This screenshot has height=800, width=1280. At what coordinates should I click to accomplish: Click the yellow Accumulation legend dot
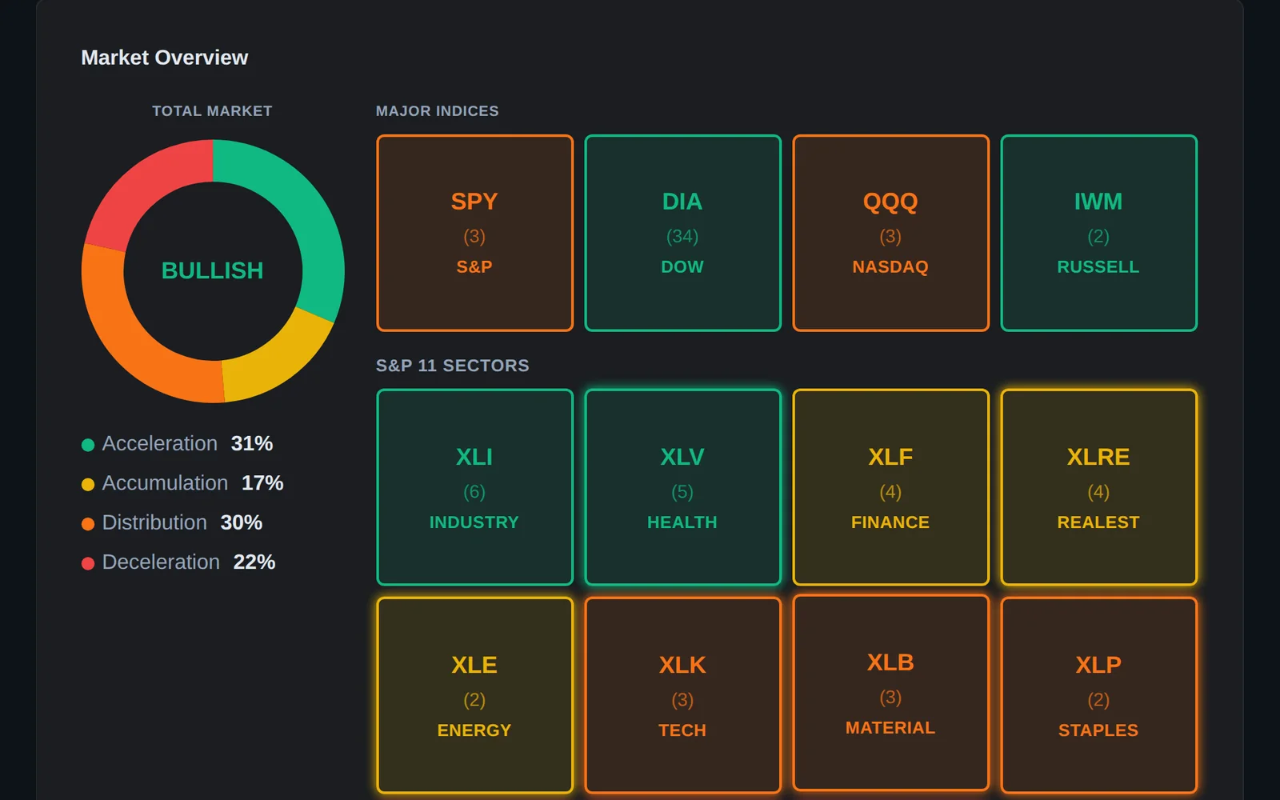[88, 484]
